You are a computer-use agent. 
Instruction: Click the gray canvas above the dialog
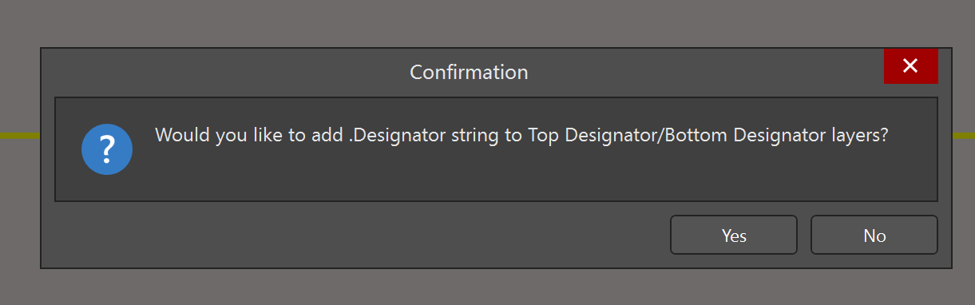487,22
